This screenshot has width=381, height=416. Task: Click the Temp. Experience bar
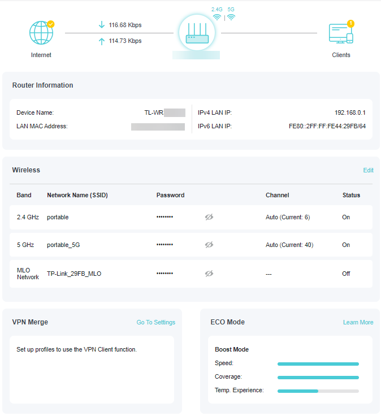click(318, 391)
